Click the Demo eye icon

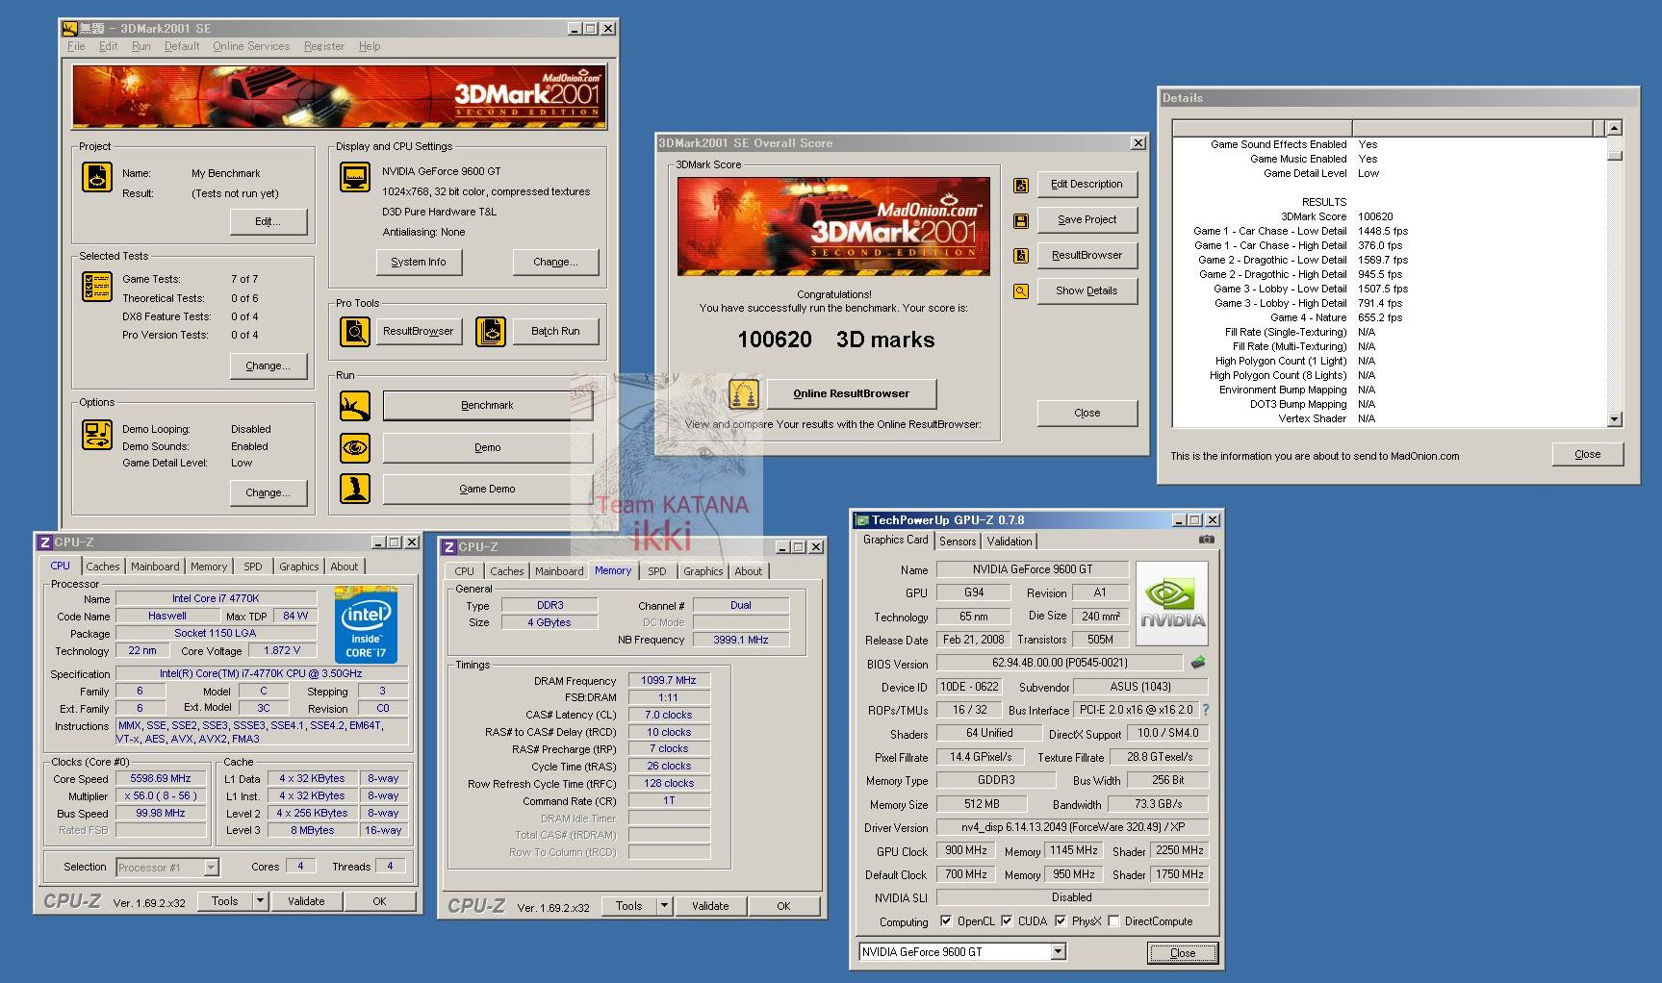click(355, 447)
